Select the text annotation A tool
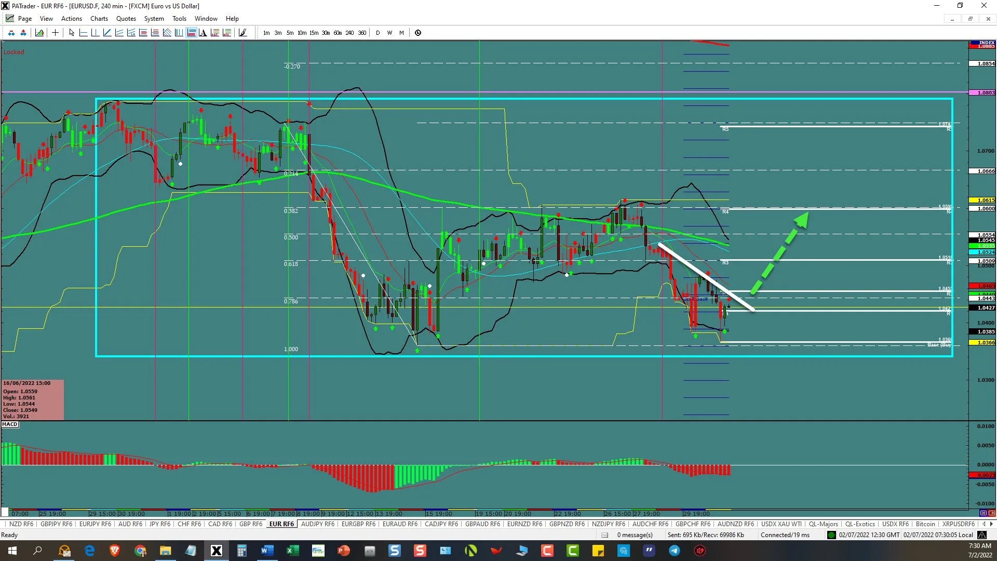This screenshot has width=997, height=561. point(203,33)
